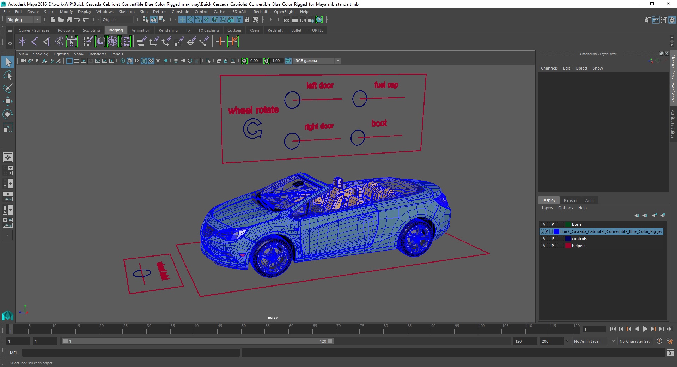This screenshot has height=367, width=677.
Task: Open the Skeleton menu
Action: click(x=127, y=12)
